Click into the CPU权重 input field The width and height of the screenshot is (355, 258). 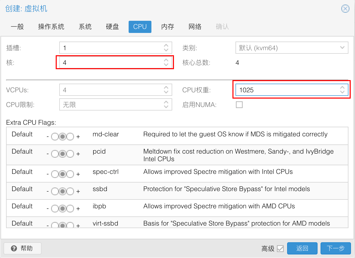tap(286, 90)
